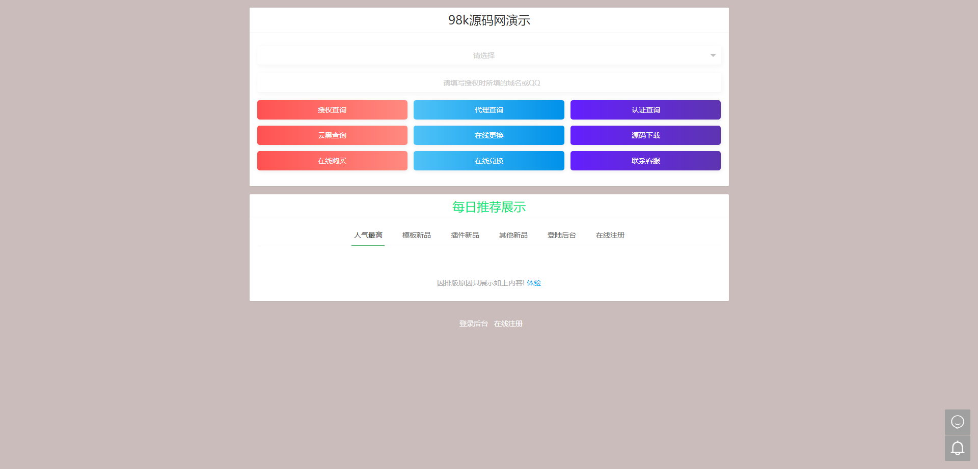The width and height of the screenshot is (978, 469).
Task: Click the 在线更换 button
Action: click(488, 135)
